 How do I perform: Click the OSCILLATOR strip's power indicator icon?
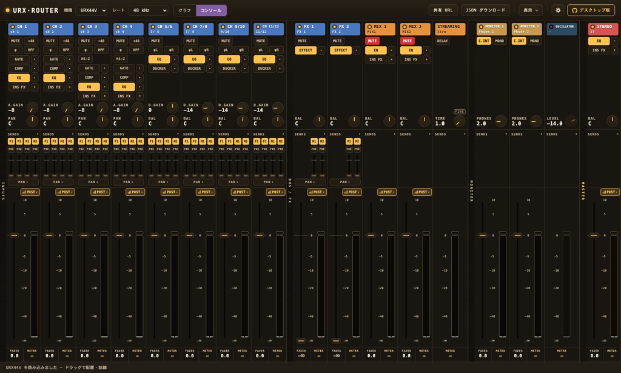coord(551,27)
